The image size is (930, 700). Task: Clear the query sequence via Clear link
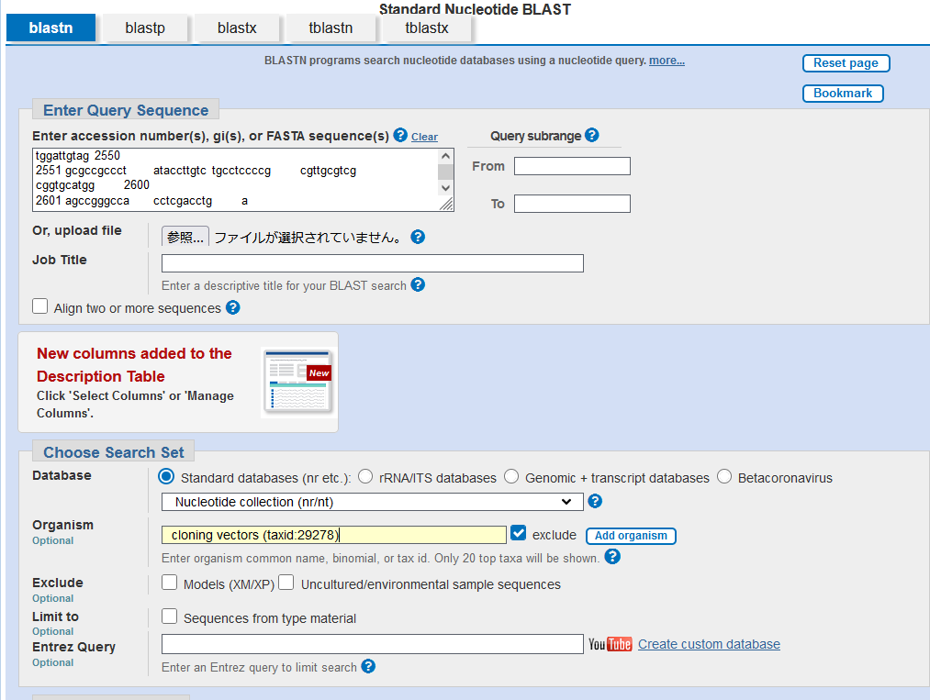coord(425,137)
